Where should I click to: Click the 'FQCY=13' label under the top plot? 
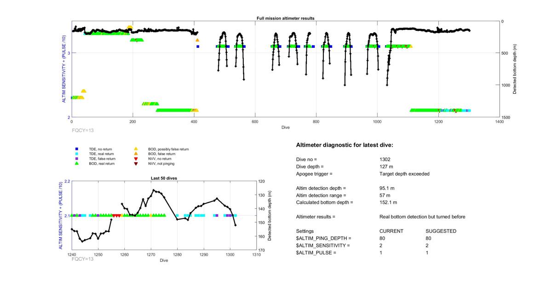[x=83, y=130]
